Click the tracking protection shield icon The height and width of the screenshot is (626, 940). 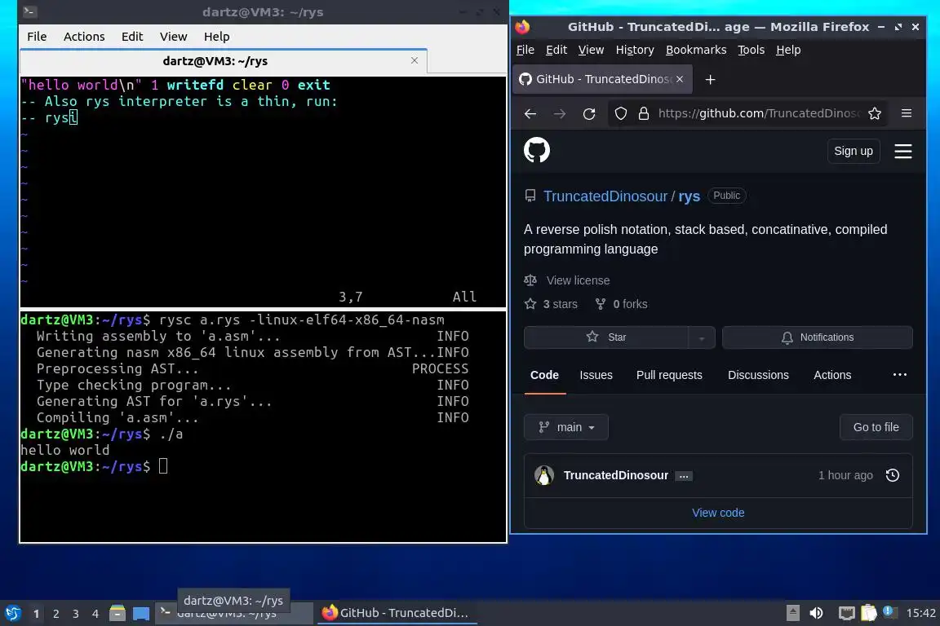pos(620,114)
